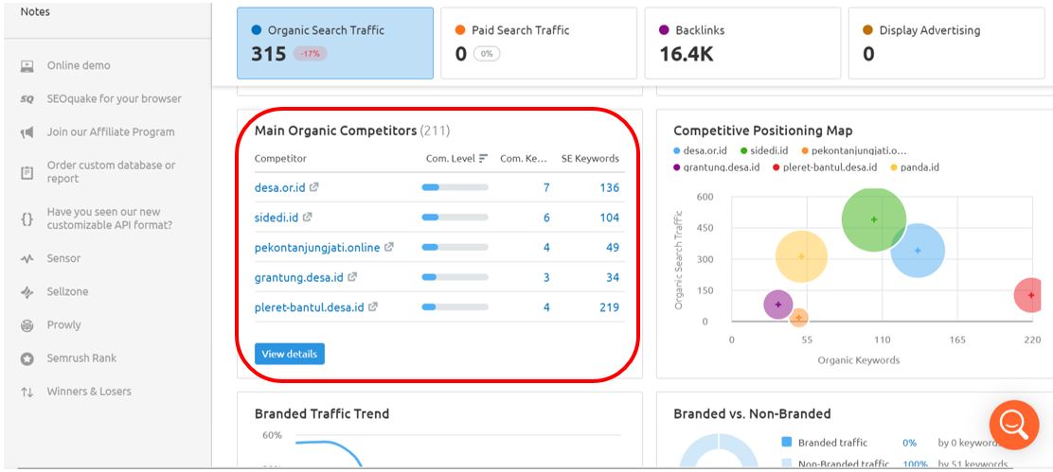Open external link icon beside sidedi.id

307,218
